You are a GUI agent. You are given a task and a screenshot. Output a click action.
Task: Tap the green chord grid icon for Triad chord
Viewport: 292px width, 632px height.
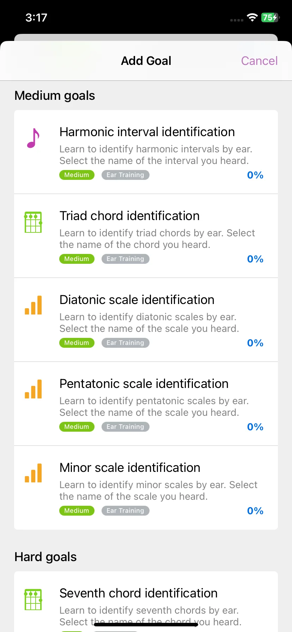point(33,222)
